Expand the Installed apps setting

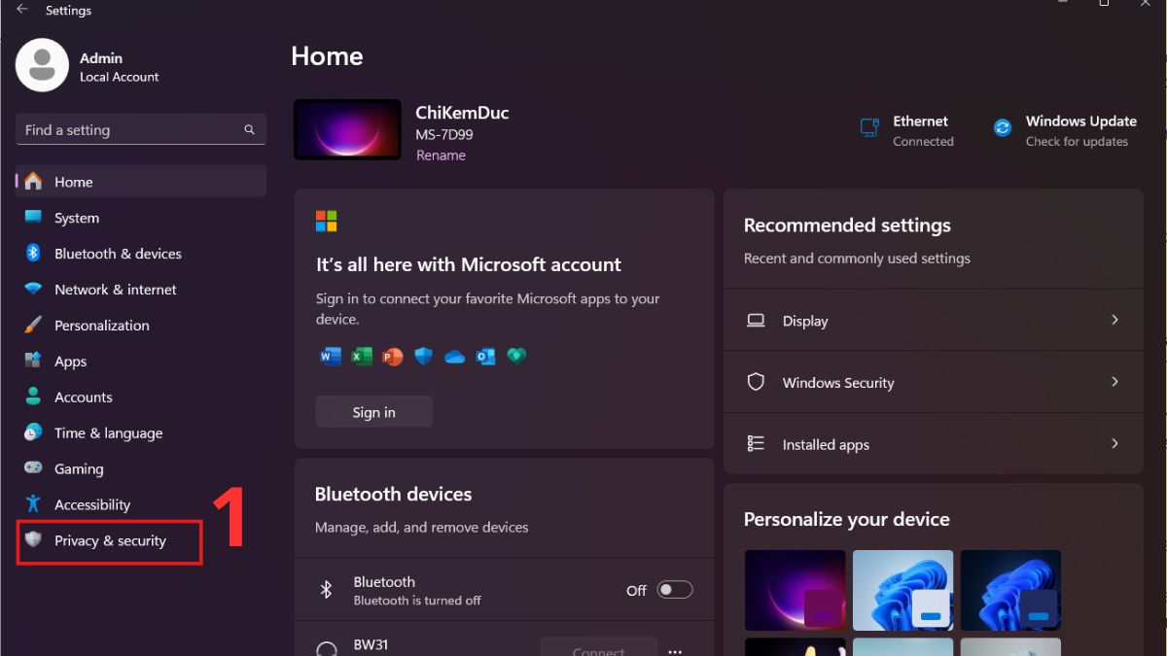tap(933, 444)
